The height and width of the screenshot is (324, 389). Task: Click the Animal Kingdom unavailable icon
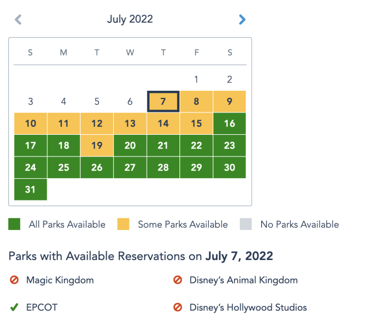coord(178,280)
